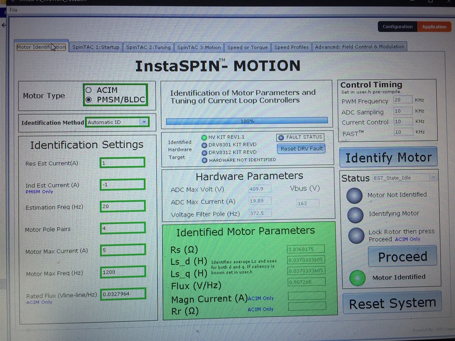Open the Speed or Torque tab
The image size is (455, 341).
click(x=247, y=47)
